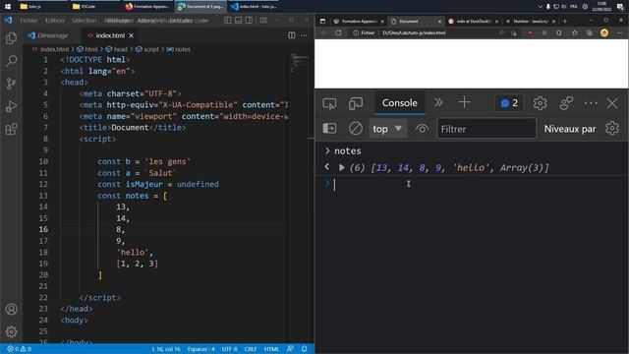Screen dimensions: 629x354
Task: Select the index.html editor tab
Action: 110,35
